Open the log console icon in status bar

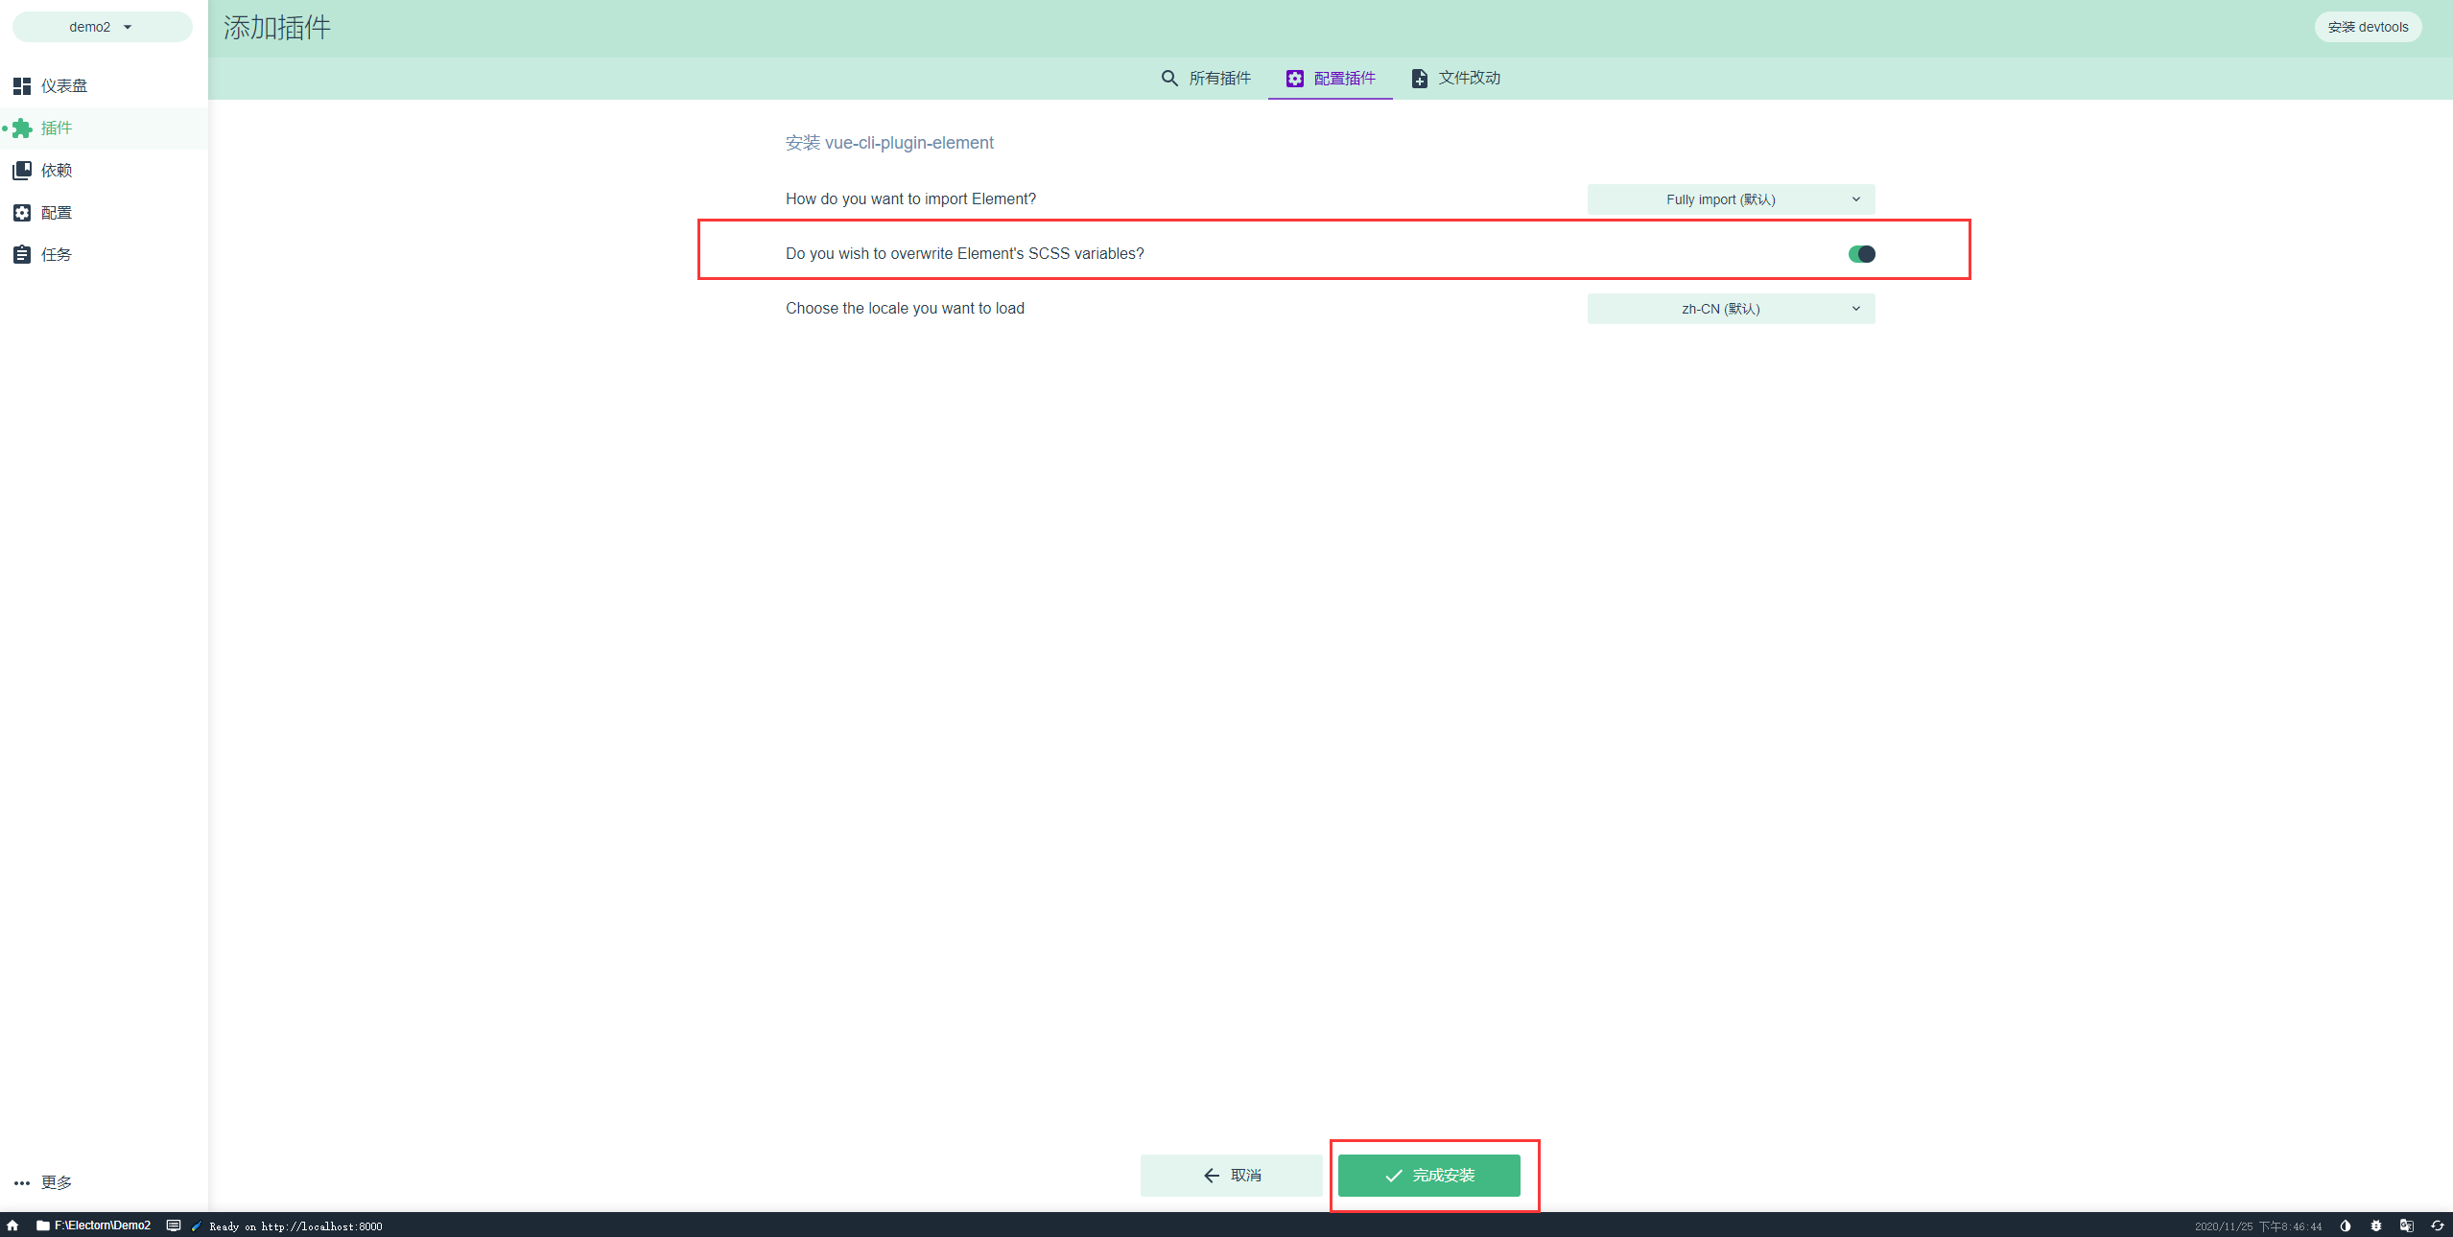pos(174,1225)
